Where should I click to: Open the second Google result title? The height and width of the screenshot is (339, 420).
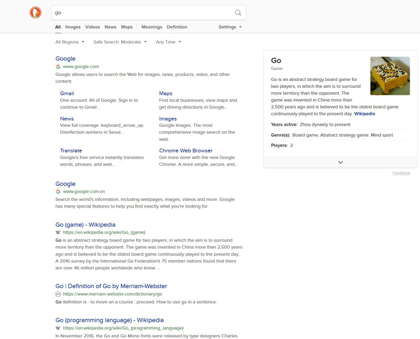[65, 184]
